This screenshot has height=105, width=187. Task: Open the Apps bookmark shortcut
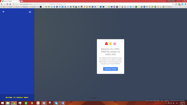(x=3, y=7)
